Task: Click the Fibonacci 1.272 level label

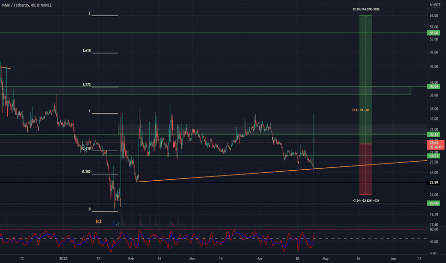Action: click(x=87, y=85)
